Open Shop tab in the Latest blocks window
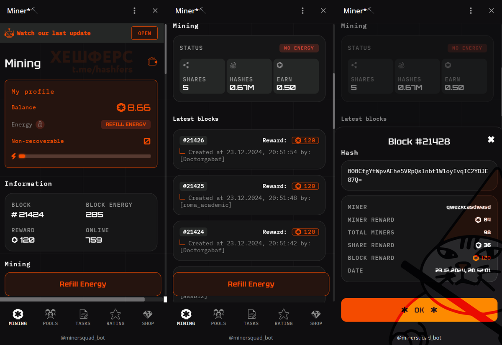Screen dimensions: 502x345 [x=316, y=317]
